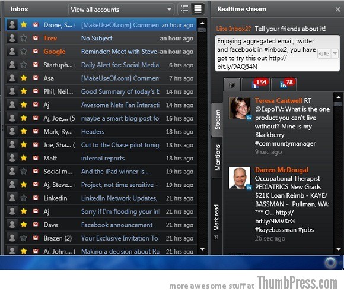Click contact avatar on the Linkedin row
Screen dimensions: 344x294
tap(12, 198)
